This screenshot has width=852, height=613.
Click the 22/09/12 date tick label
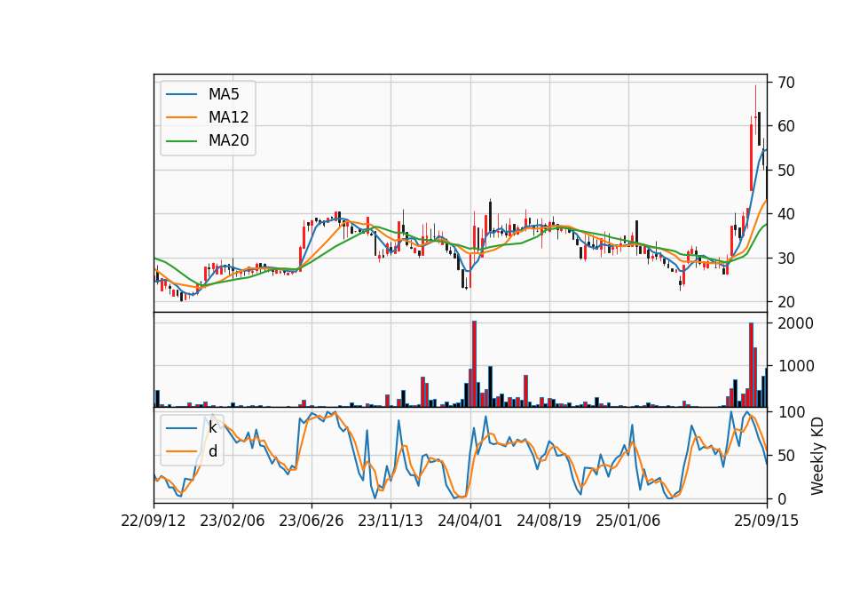click(x=154, y=521)
